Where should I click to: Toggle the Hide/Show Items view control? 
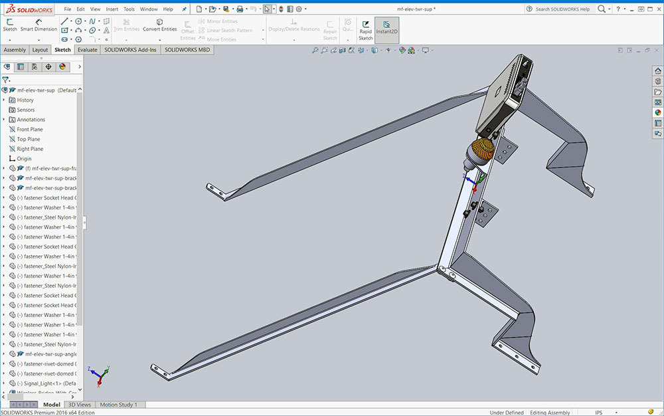pyautogui.click(x=388, y=51)
